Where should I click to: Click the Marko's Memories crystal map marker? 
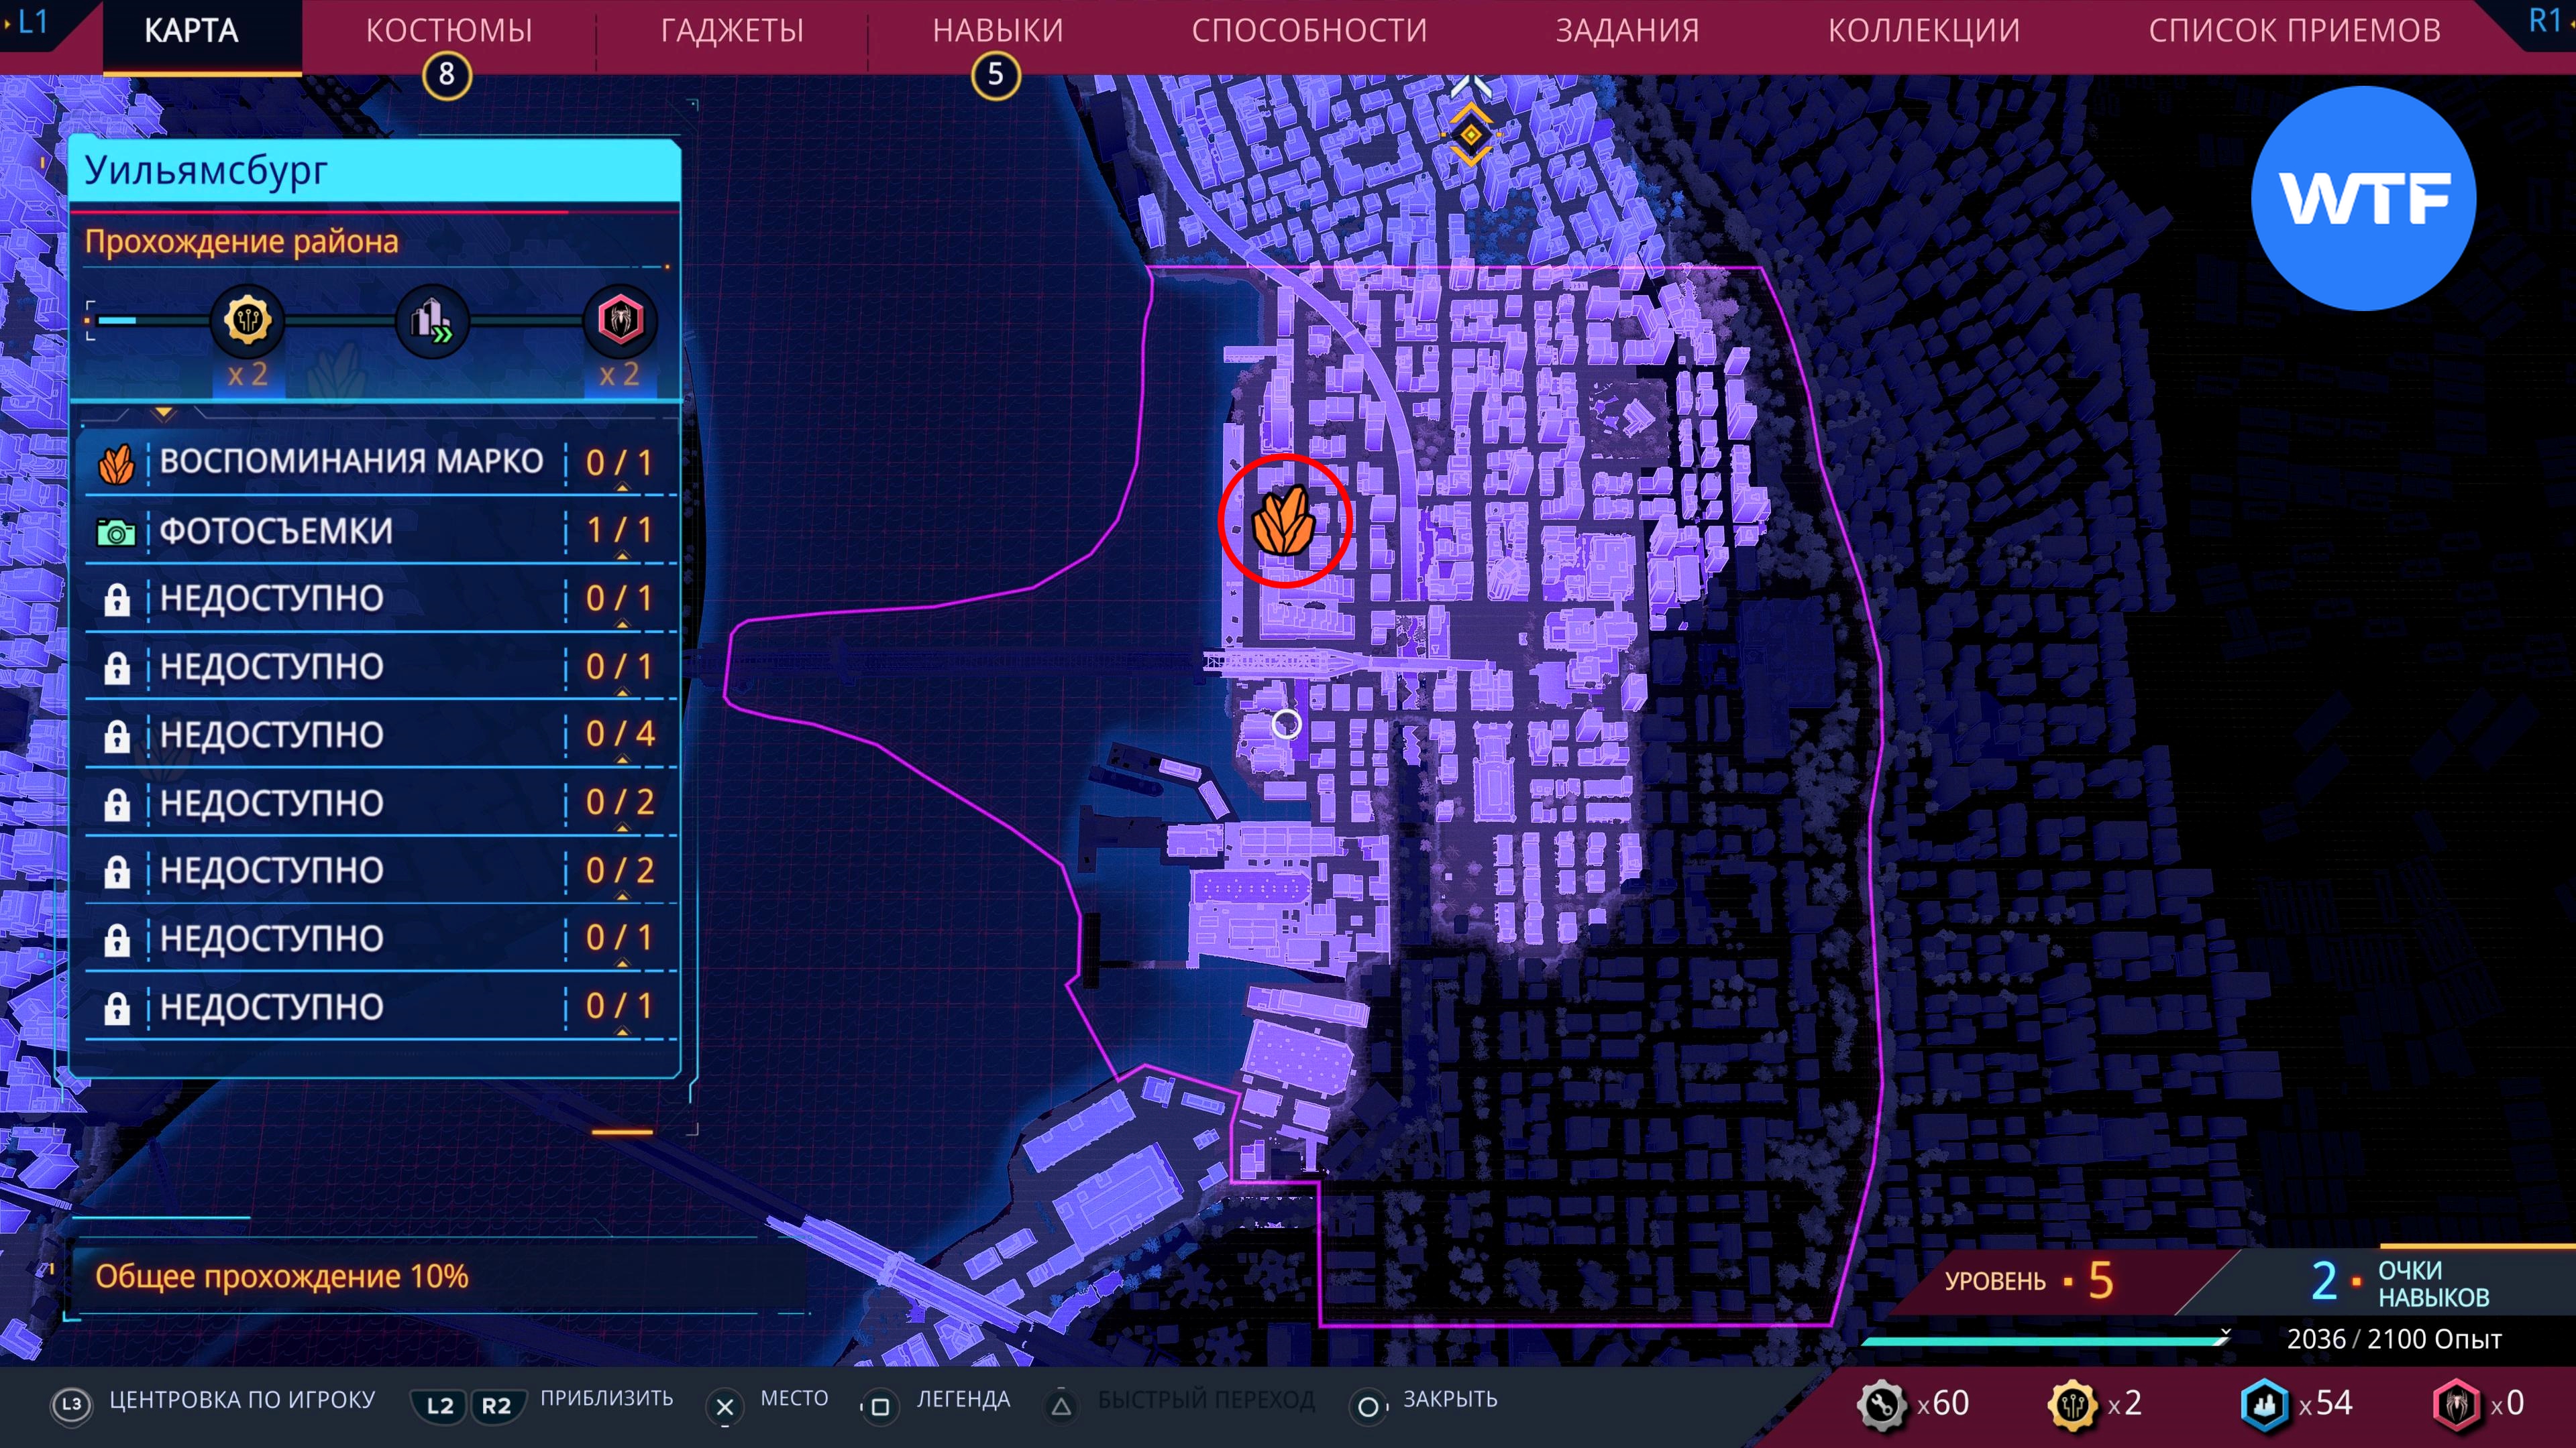click(1283, 521)
